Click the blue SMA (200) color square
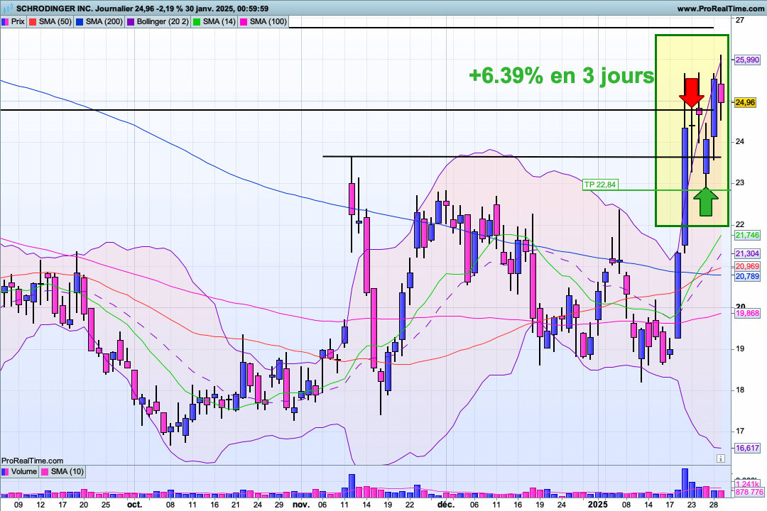The height and width of the screenshot is (511, 767). tap(80, 21)
